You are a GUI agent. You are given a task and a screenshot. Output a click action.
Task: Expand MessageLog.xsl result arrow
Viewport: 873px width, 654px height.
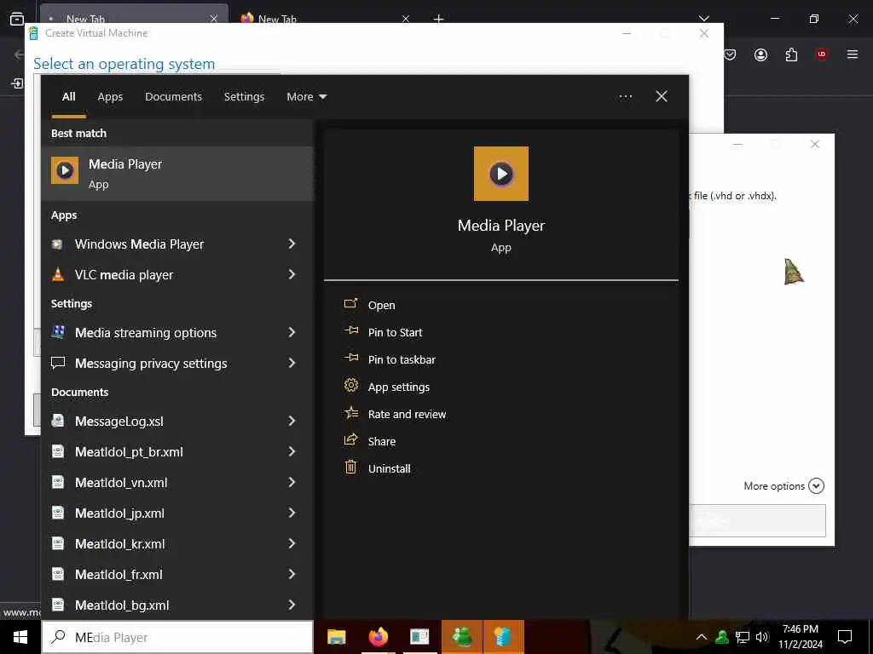pos(292,421)
